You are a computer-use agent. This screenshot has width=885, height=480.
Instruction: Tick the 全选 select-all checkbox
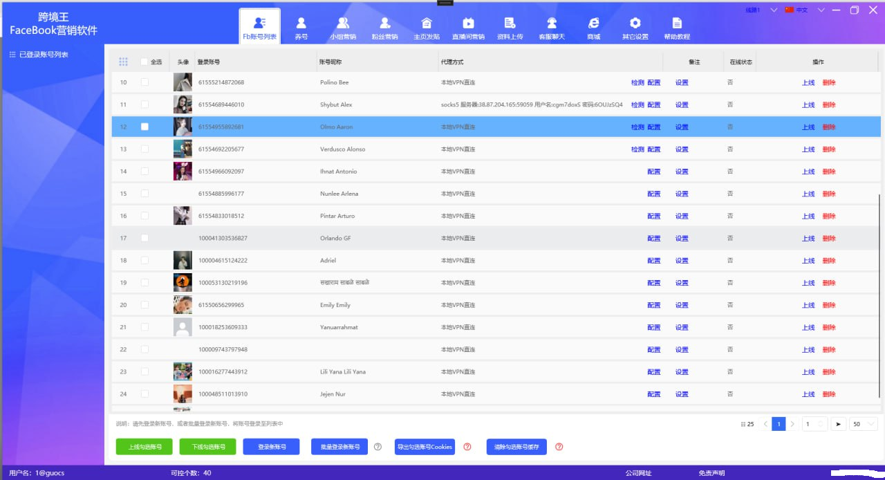[144, 62]
